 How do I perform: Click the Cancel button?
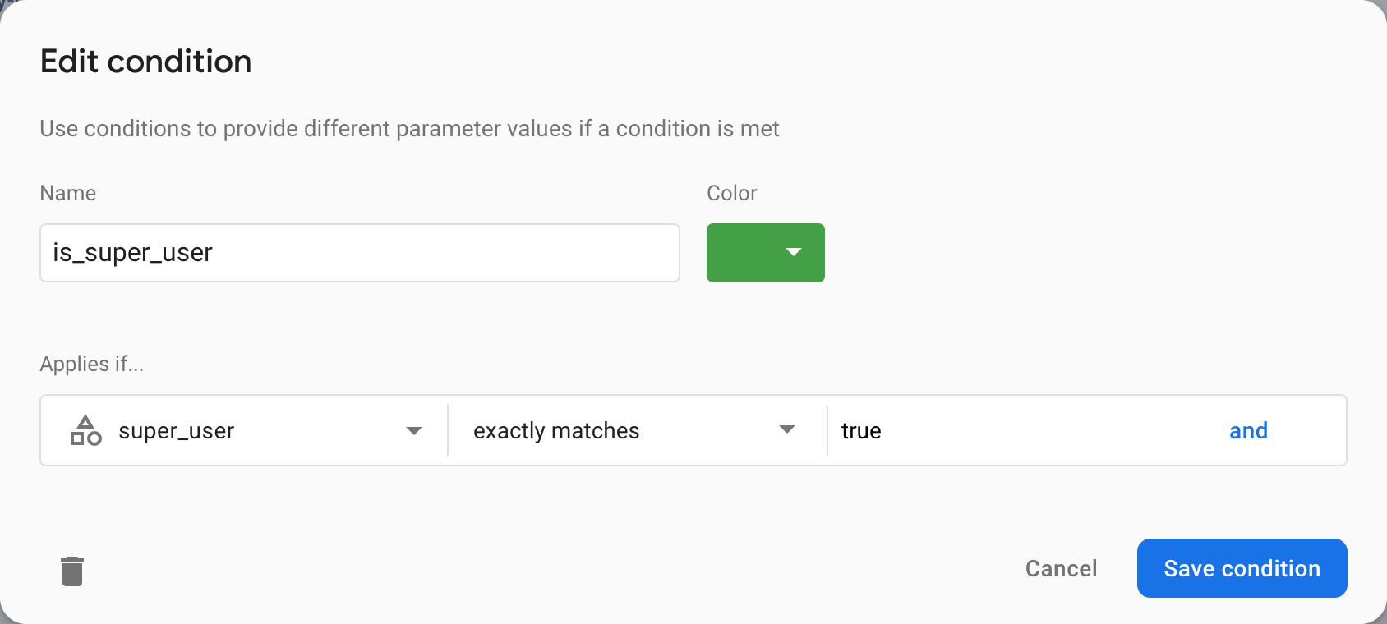point(1060,568)
